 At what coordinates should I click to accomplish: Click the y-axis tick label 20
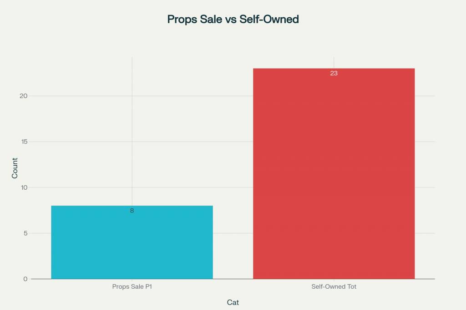coord(24,96)
